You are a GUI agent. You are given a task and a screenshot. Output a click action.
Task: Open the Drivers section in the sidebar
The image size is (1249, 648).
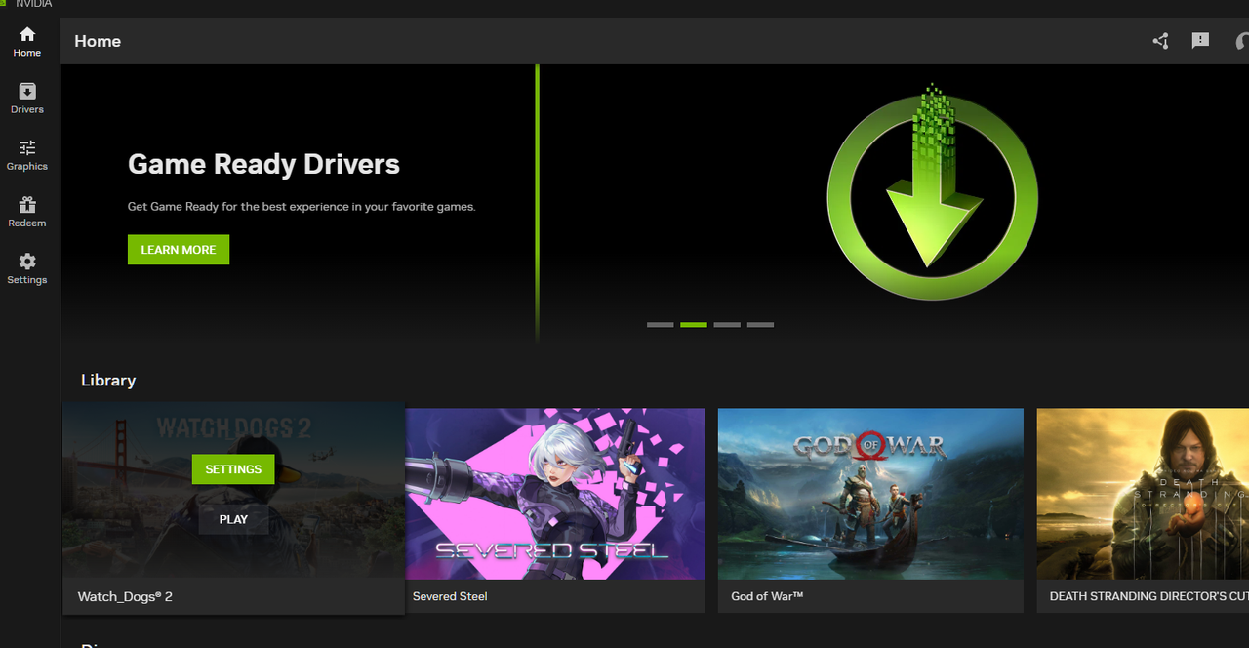click(27, 99)
